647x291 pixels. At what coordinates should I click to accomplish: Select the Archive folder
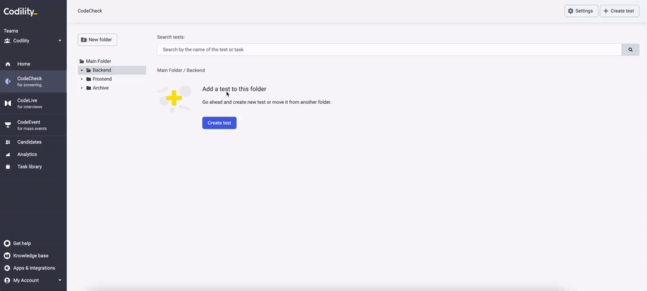point(100,88)
